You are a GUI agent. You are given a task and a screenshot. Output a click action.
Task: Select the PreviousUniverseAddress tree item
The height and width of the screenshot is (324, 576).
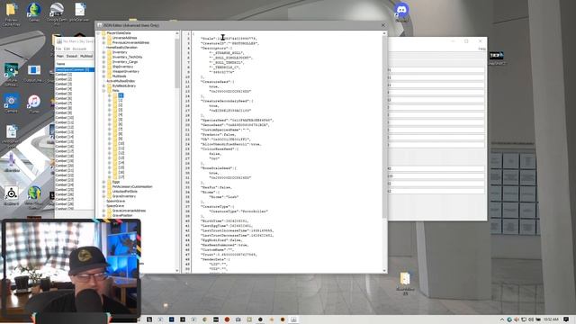coord(130,42)
